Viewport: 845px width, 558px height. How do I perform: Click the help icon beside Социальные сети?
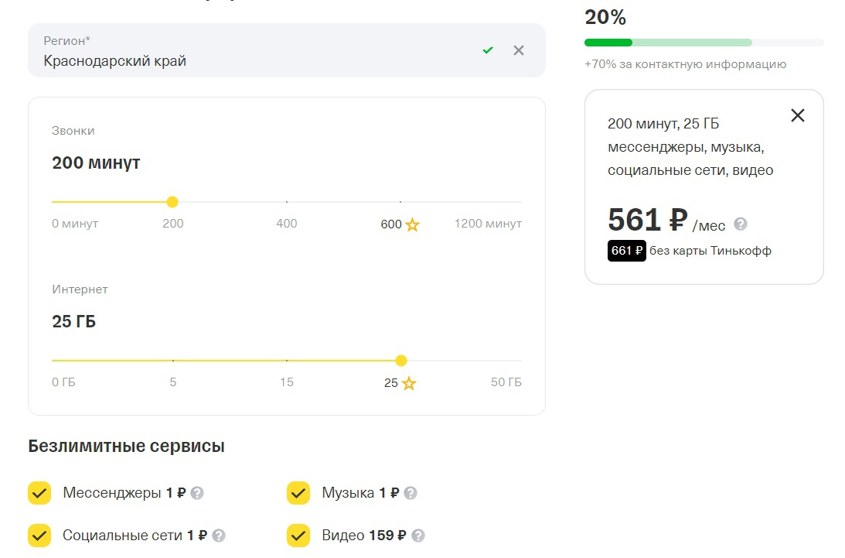point(219,535)
